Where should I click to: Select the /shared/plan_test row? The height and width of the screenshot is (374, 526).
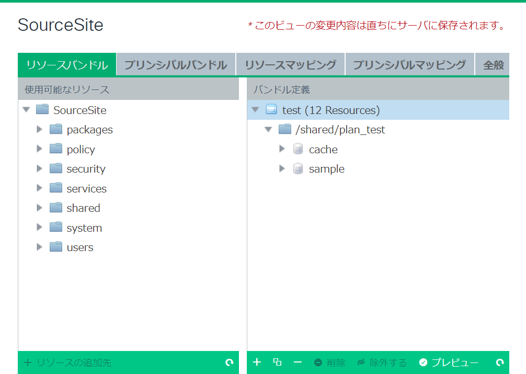[x=378, y=129]
